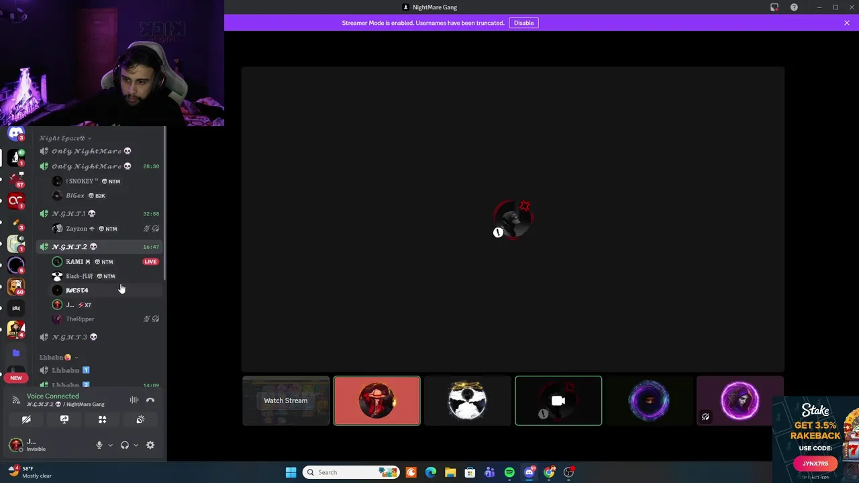Select user !SNOKEY in Only NightMare

[x=106, y=181]
